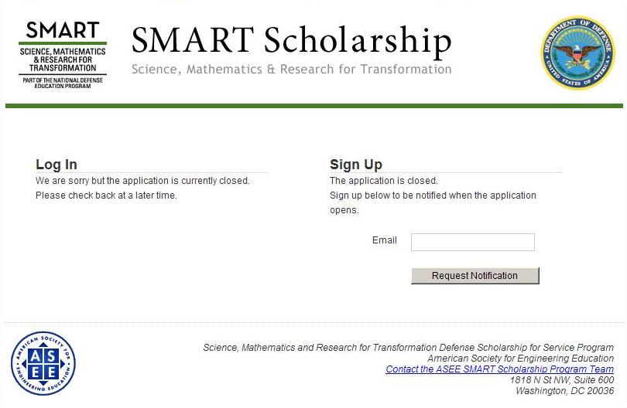This screenshot has width=627, height=408.
Task: Open the Contact ASEE SMART Scholarship Program Team link
Action: pyautogui.click(x=499, y=369)
